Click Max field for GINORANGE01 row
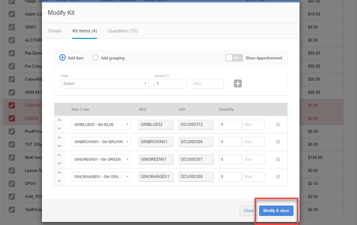The image size is (357, 225). 254,177
